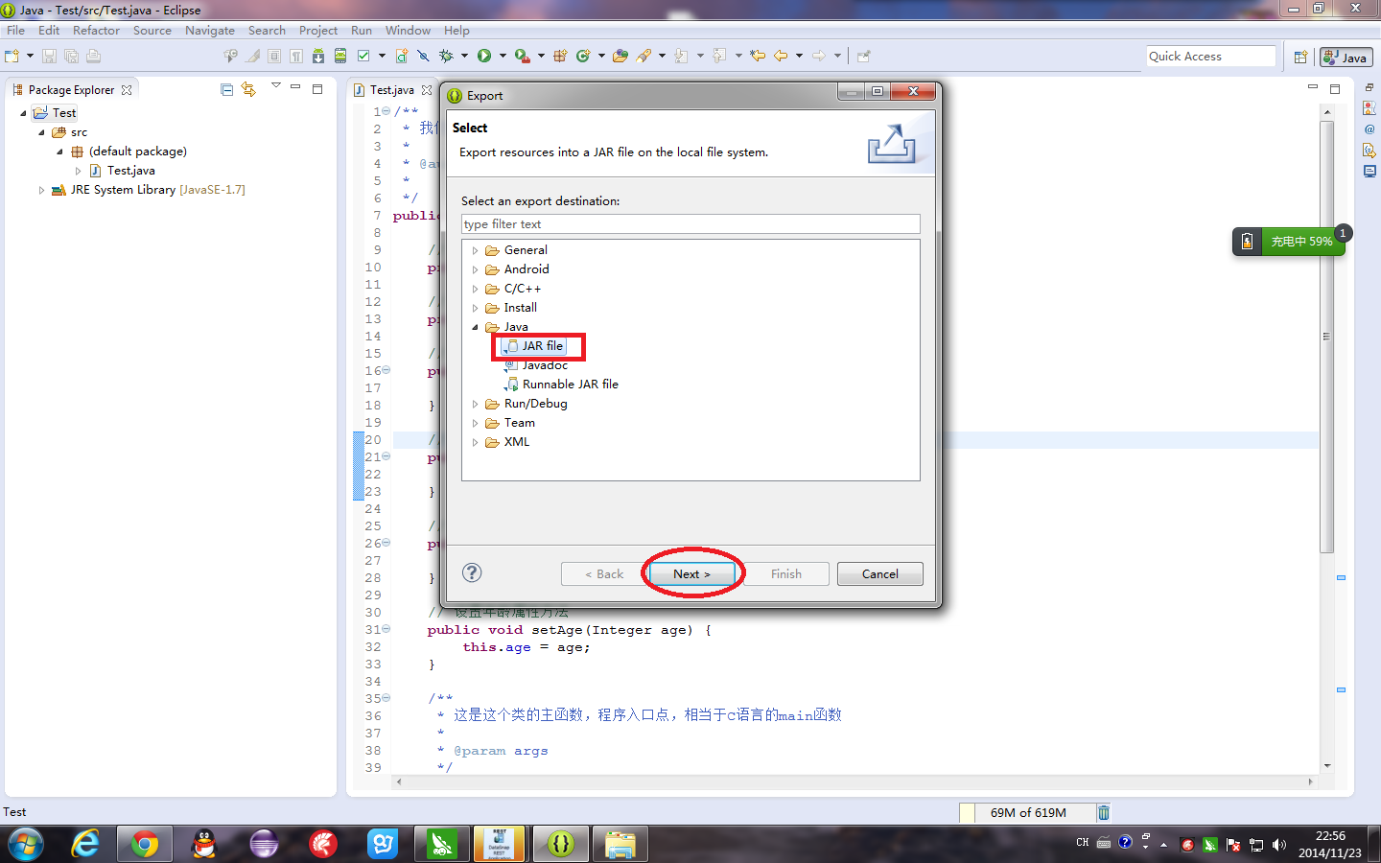Click the QQ penguin taskbar icon
The height and width of the screenshot is (863, 1381).
point(204,844)
